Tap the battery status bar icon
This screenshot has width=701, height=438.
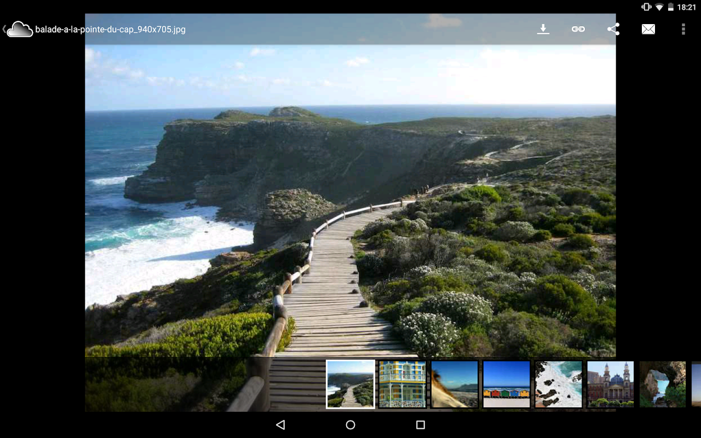click(x=671, y=7)
